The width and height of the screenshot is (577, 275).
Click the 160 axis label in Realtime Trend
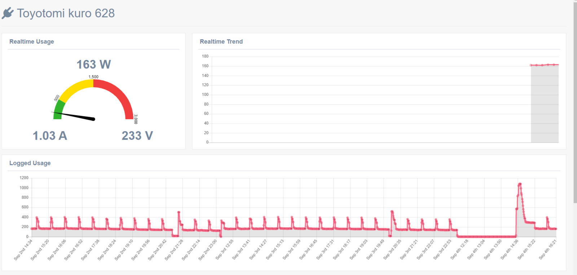tap(205, 66)
